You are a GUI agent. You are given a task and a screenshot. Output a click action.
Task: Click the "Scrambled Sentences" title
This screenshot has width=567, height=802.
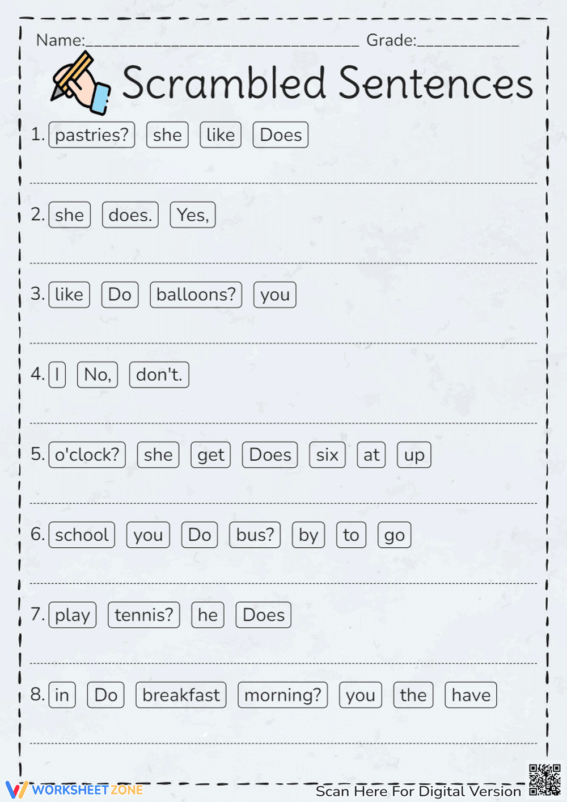click(x=327, y=83)
